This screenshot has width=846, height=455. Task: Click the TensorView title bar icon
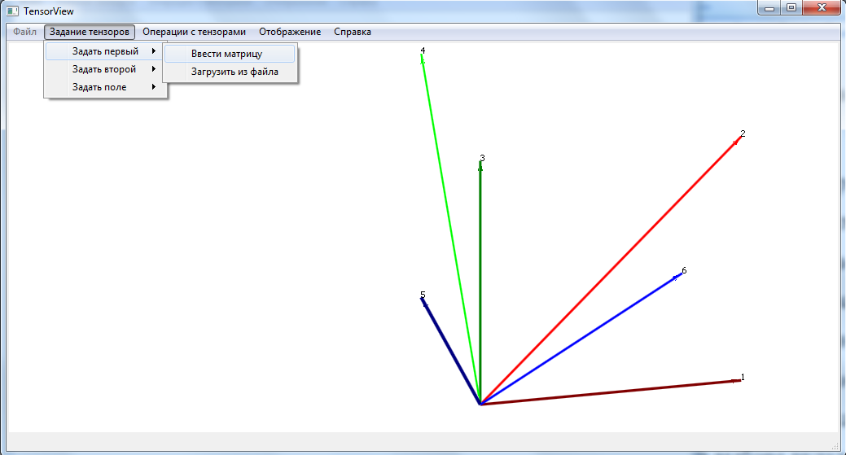[12, 11]
